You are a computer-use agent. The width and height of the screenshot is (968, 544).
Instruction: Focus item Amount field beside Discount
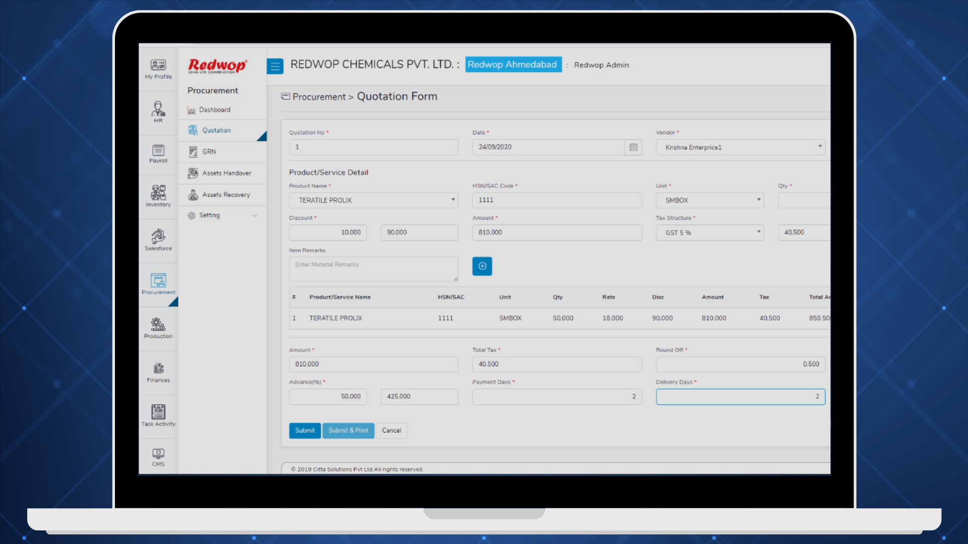(557, 232)
